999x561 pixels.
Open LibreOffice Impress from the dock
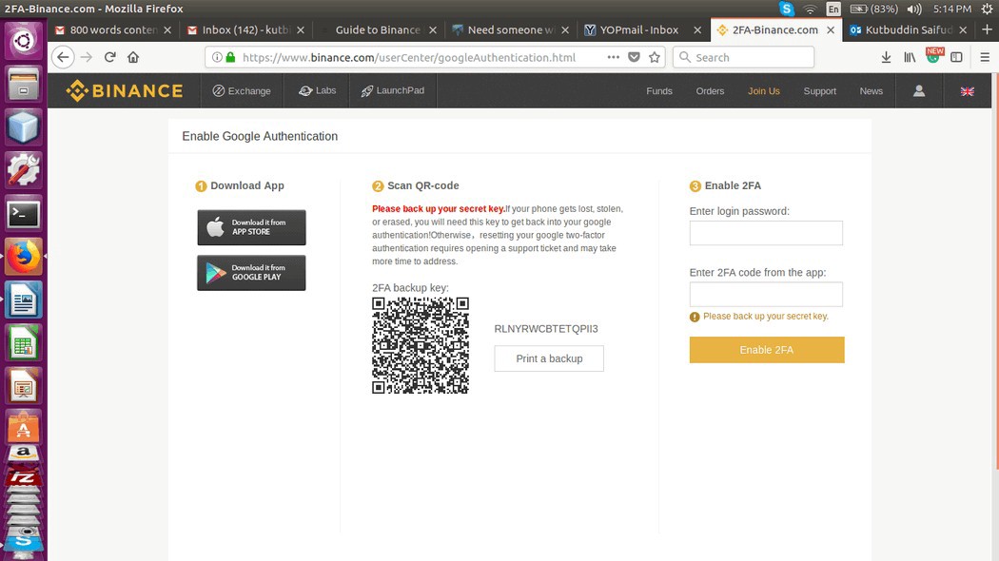pos(23,387)
